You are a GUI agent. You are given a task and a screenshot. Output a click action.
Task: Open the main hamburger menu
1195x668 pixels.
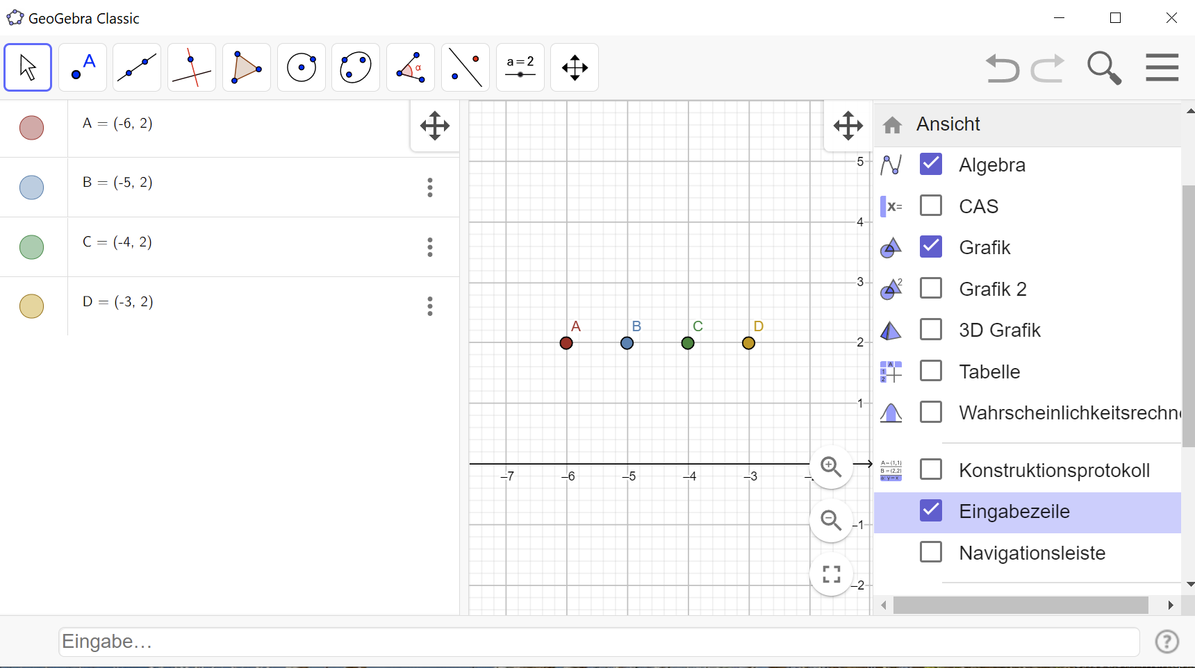(x=1162, y=67)
